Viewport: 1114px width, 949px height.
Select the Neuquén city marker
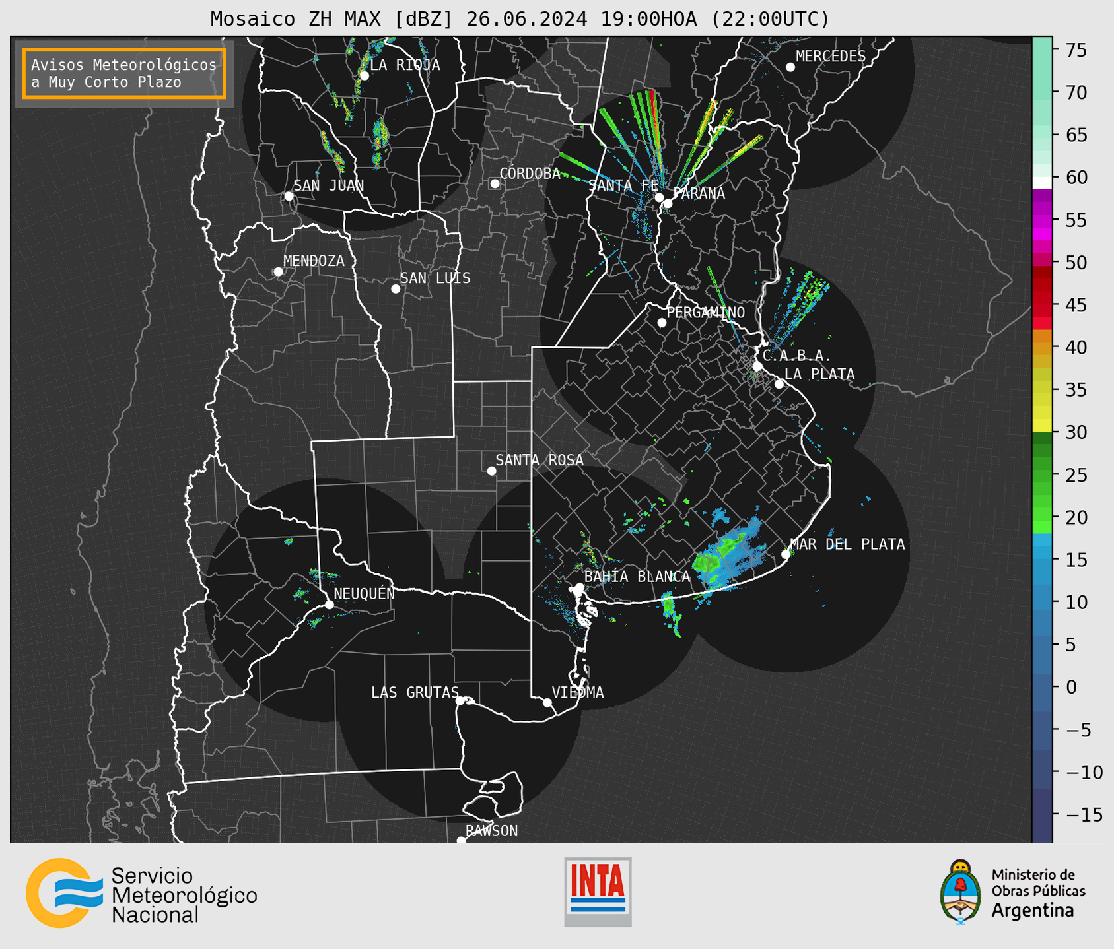click(x=329, y=605)
